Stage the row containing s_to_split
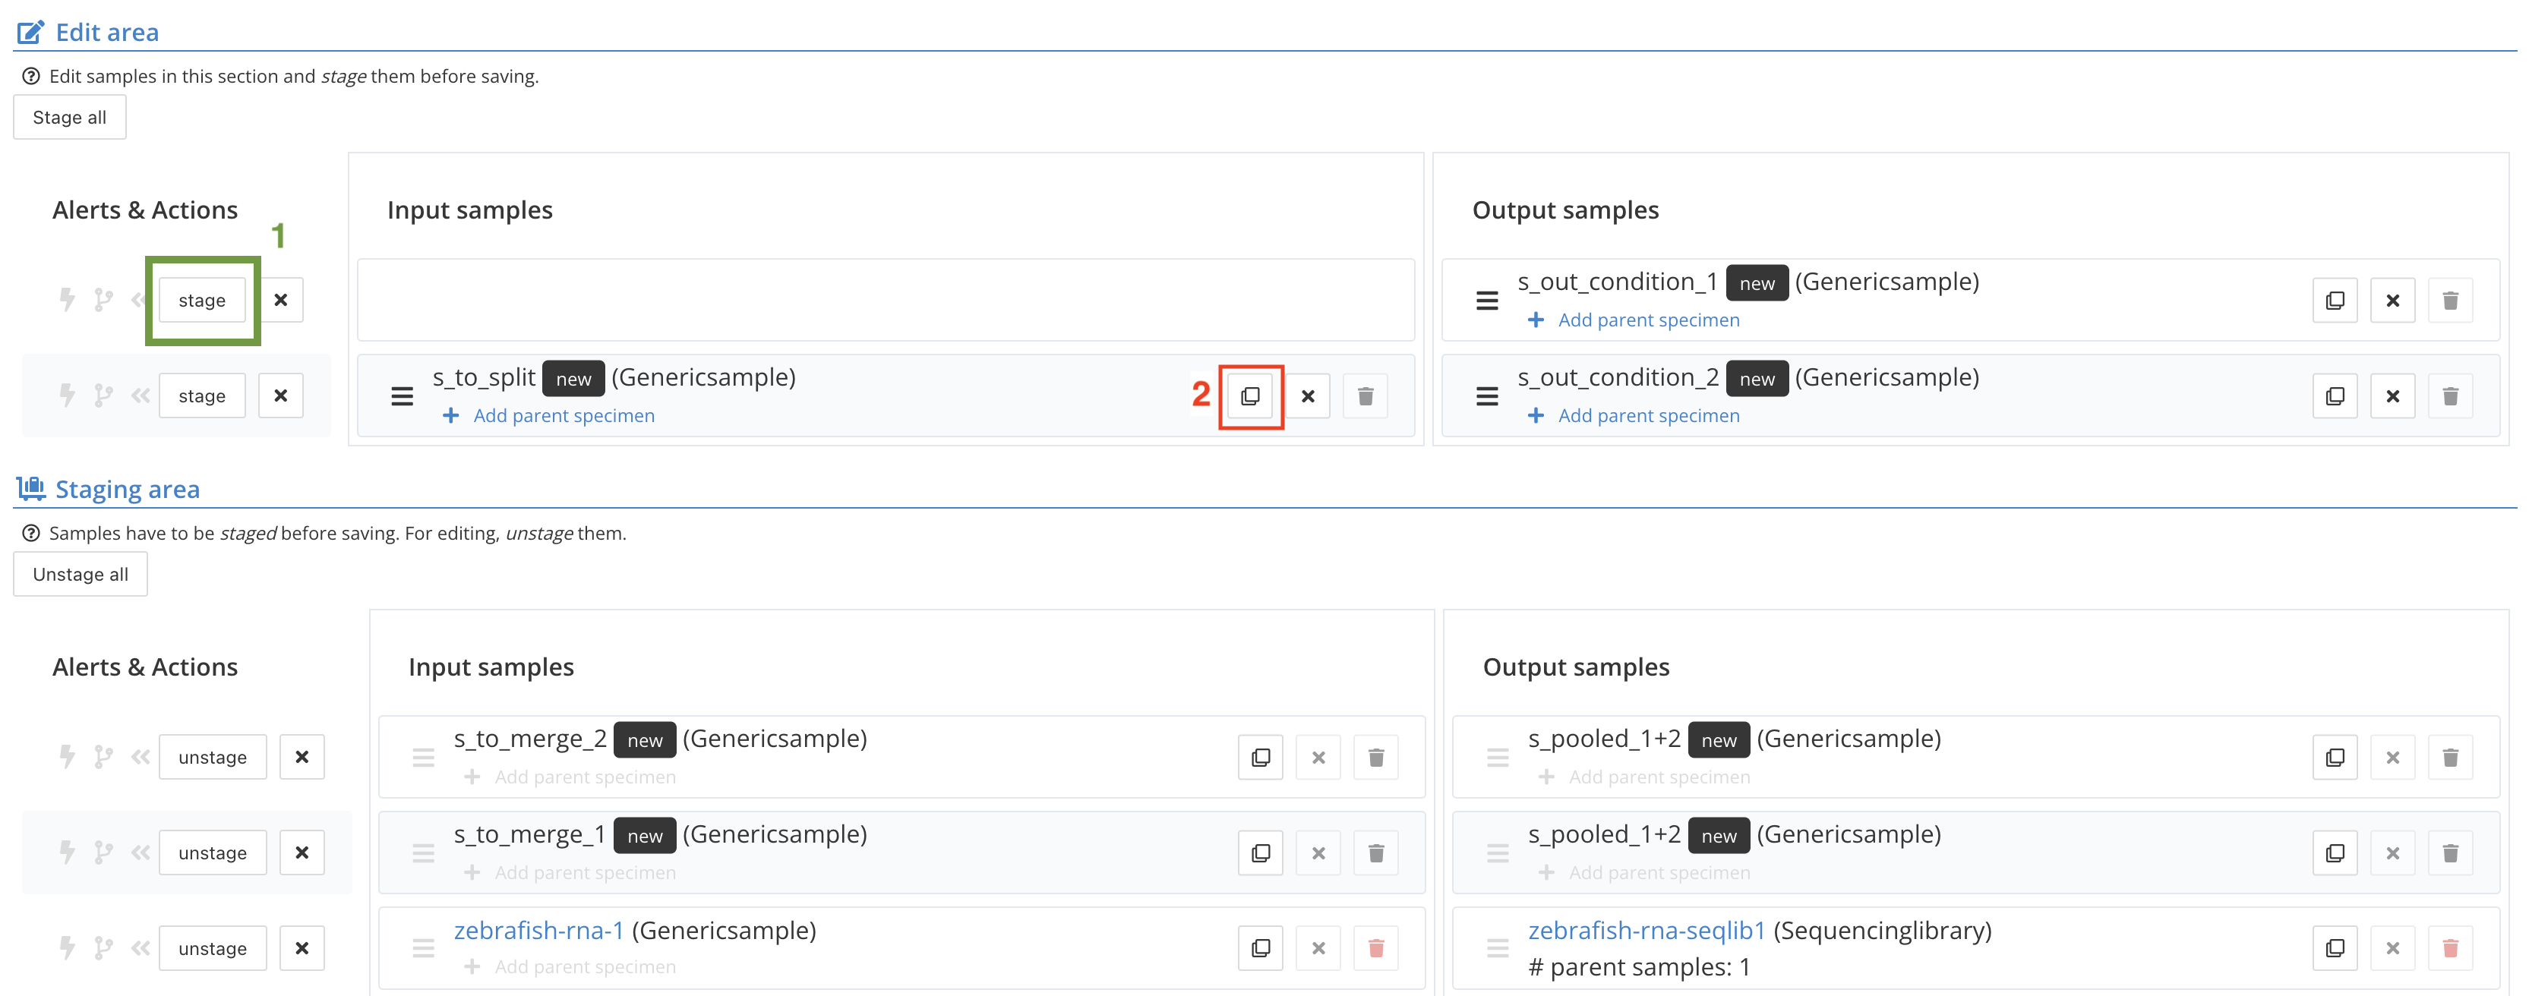This screenshot has width=2529, height=996. (202, 396)
